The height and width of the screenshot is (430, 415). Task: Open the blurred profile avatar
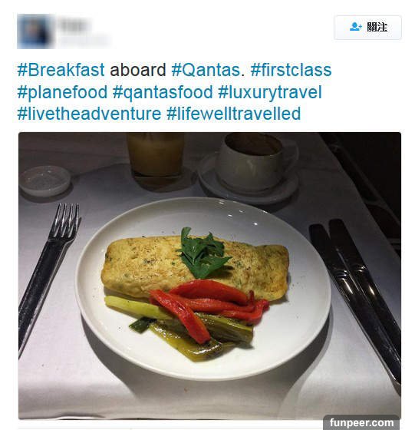click(x=35, y=31)
